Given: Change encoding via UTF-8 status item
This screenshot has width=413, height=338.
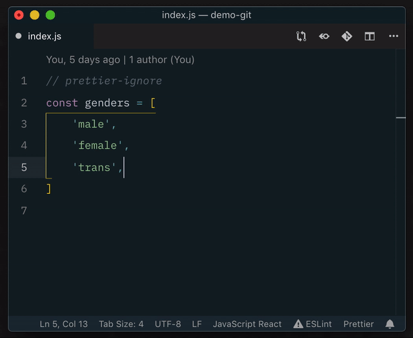Looking at the screenshot, I should point(168,324).
